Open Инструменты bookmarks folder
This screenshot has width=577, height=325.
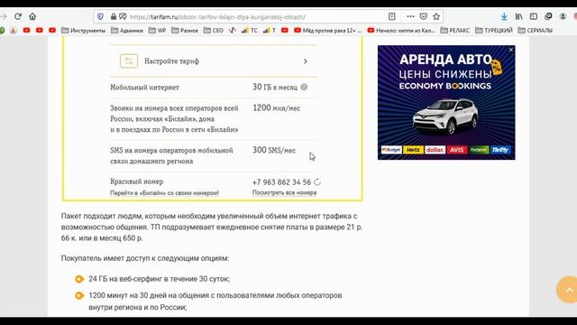(x=84, y=30)
